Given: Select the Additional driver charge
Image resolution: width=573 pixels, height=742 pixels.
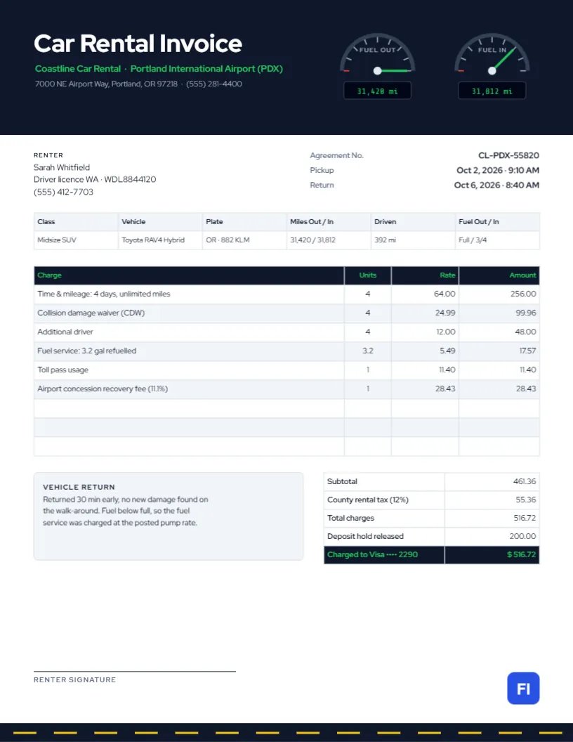Looking at the screenshot, I should (65, 332).
